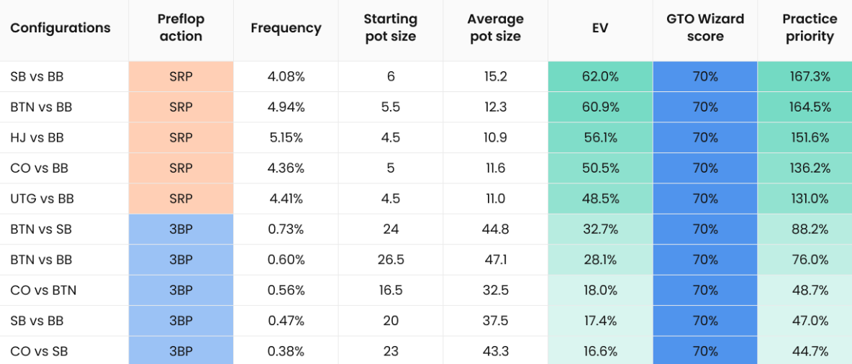Image resolution: width=852 pixels, height=364 pixels.
Task: Select the 26.5 starting pot size cell
Action: (390, 260)
